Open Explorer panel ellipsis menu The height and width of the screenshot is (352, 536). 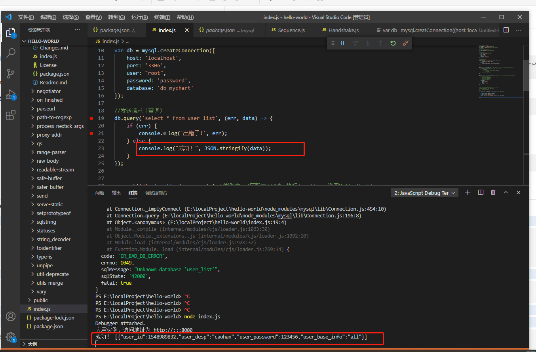pos(77,30)
